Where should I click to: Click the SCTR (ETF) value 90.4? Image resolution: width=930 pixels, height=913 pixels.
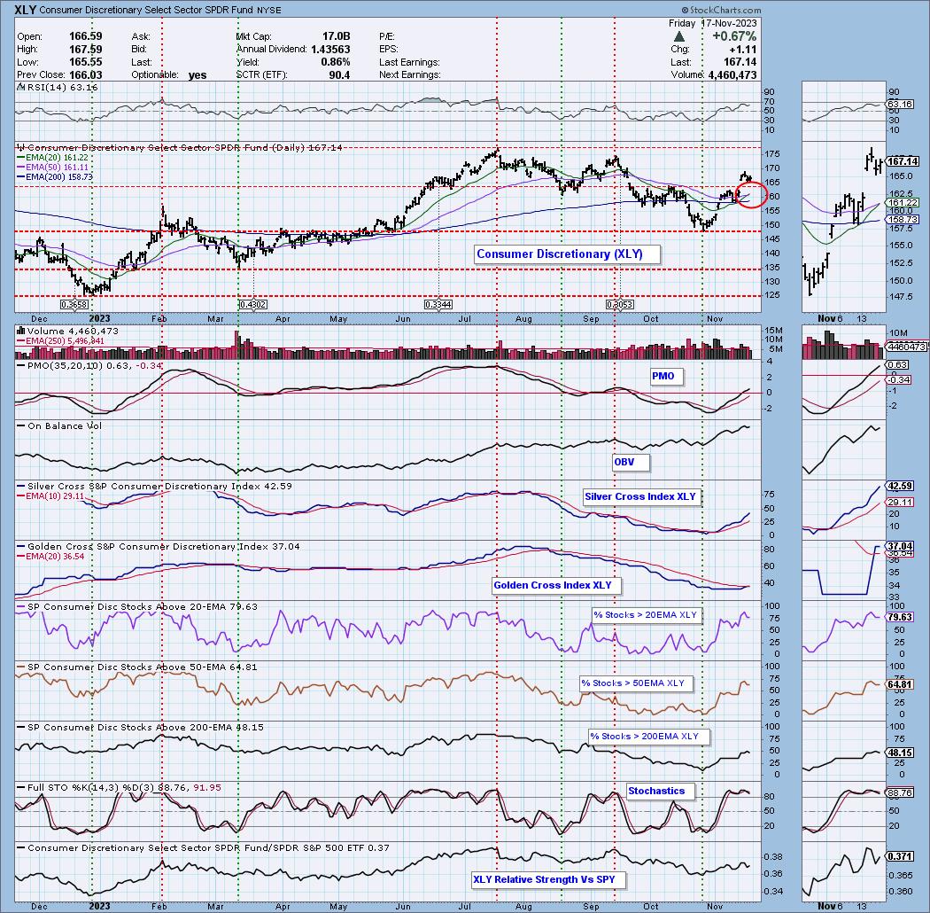pos(340,75)
